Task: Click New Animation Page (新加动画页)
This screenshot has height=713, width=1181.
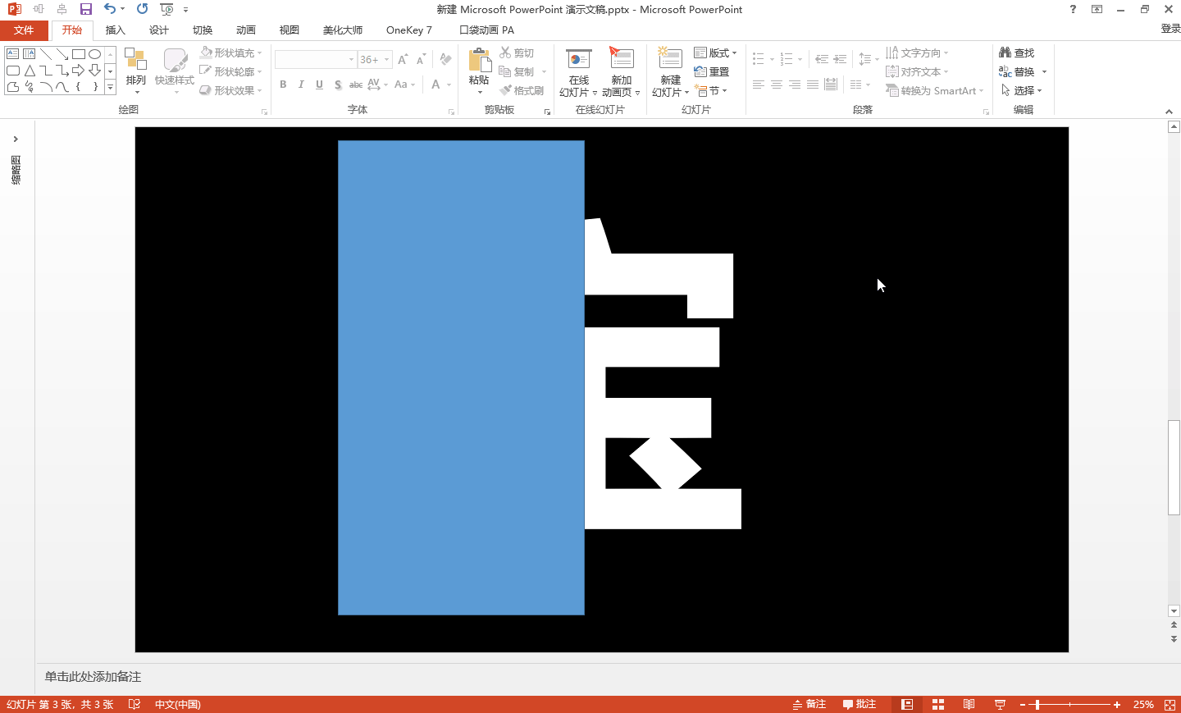Action: [x=621, y=72]
